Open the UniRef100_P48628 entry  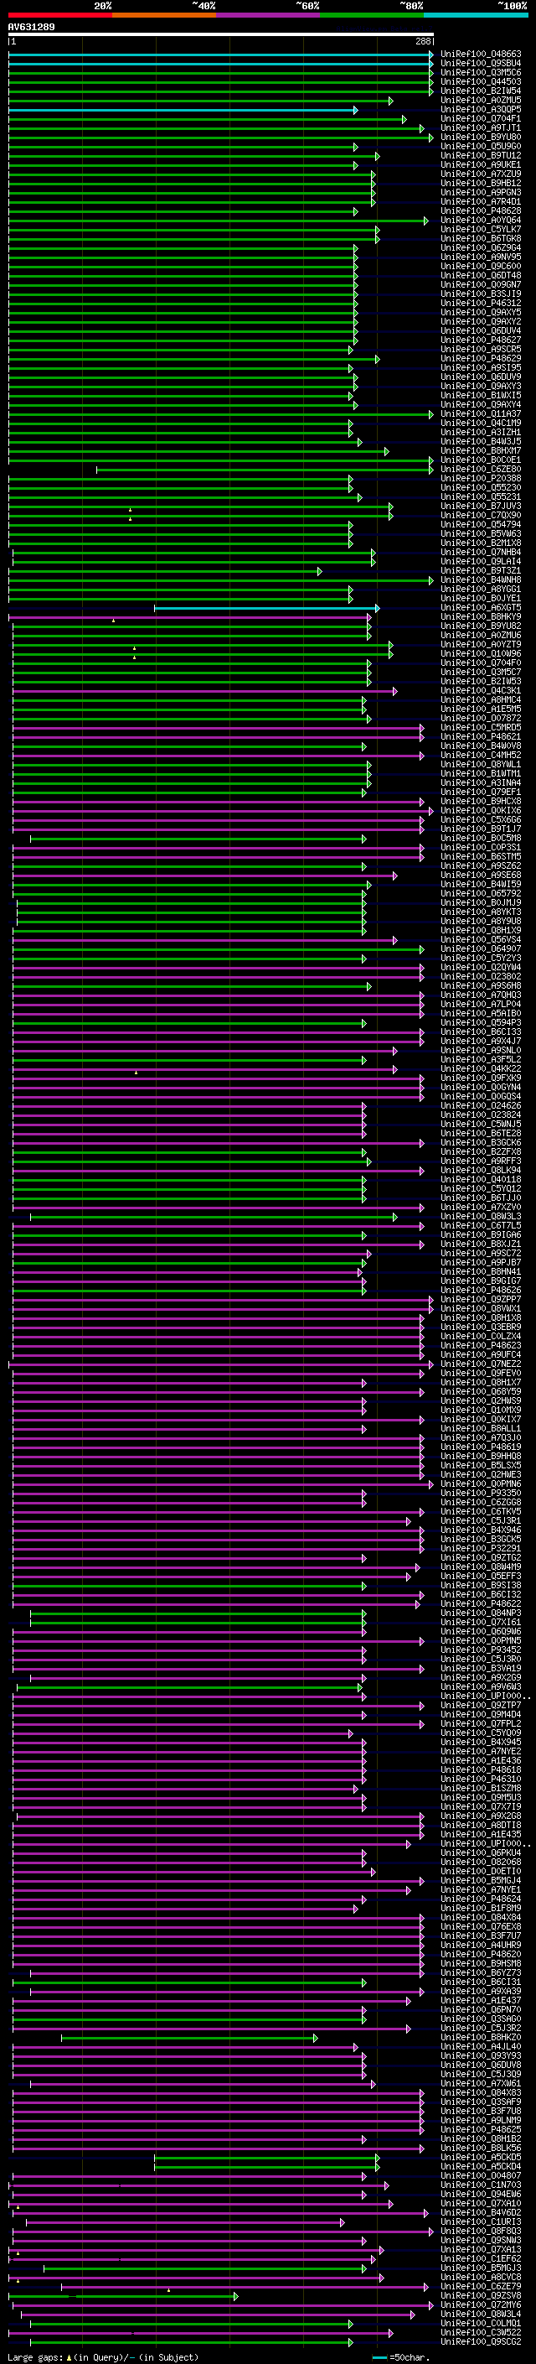point(480,211)
